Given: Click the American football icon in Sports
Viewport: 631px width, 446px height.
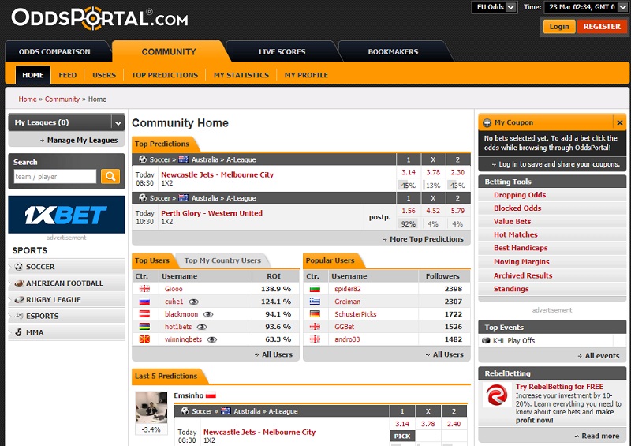Looking at the screenshot, I should coord(19,283).
